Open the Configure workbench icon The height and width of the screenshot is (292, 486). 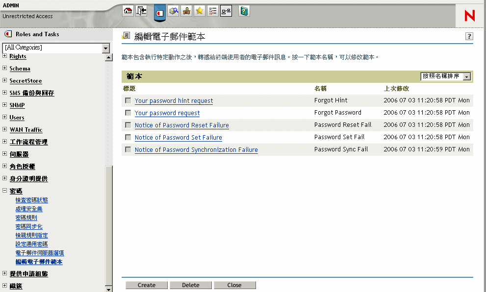[186, 10]
